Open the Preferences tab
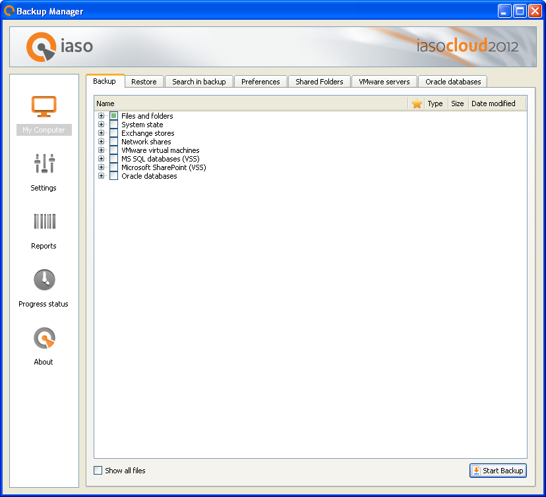This screenshot has width=546, height=497. point(260,82)
